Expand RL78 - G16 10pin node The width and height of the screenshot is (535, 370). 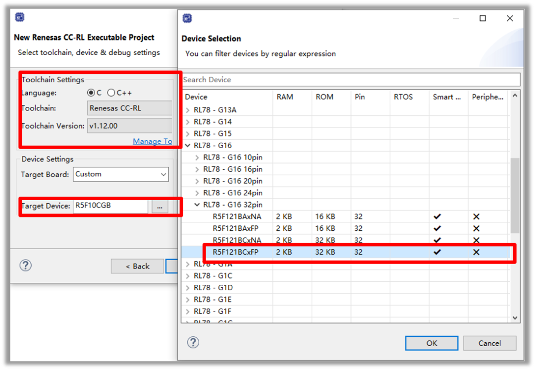(x=197, y=158)
